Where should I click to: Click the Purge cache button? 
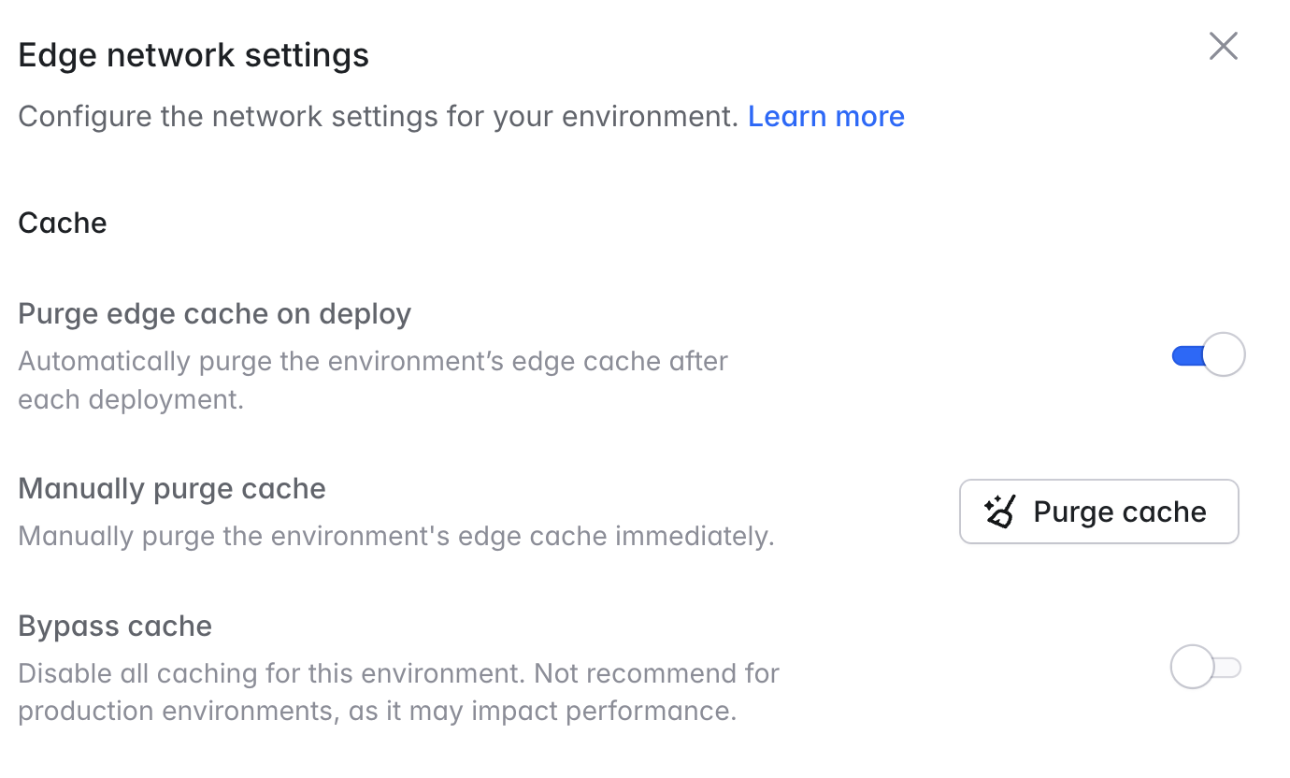[1099, 511]
